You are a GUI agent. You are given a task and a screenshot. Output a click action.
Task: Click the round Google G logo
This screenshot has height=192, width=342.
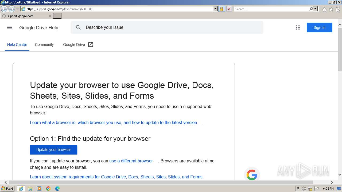coord(252,175)
